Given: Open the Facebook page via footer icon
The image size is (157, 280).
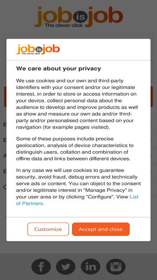Looking at the screenshot, I should 41,267.
